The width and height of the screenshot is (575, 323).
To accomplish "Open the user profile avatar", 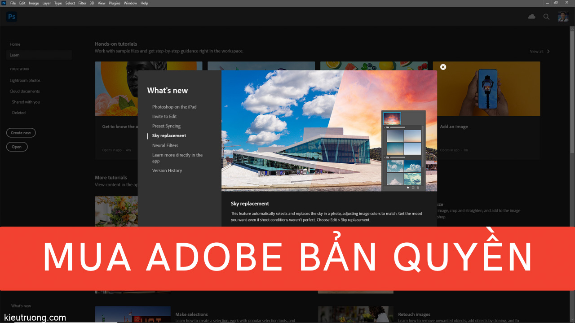I will coord(563,17).
